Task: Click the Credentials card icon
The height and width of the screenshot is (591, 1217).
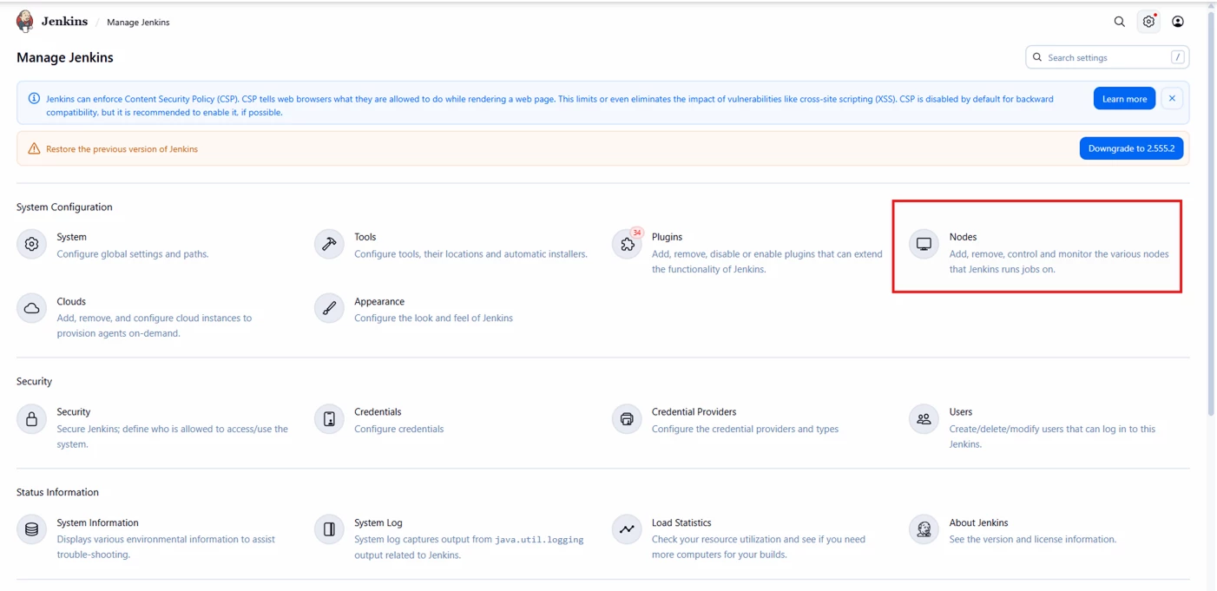Action: [329, 419]
